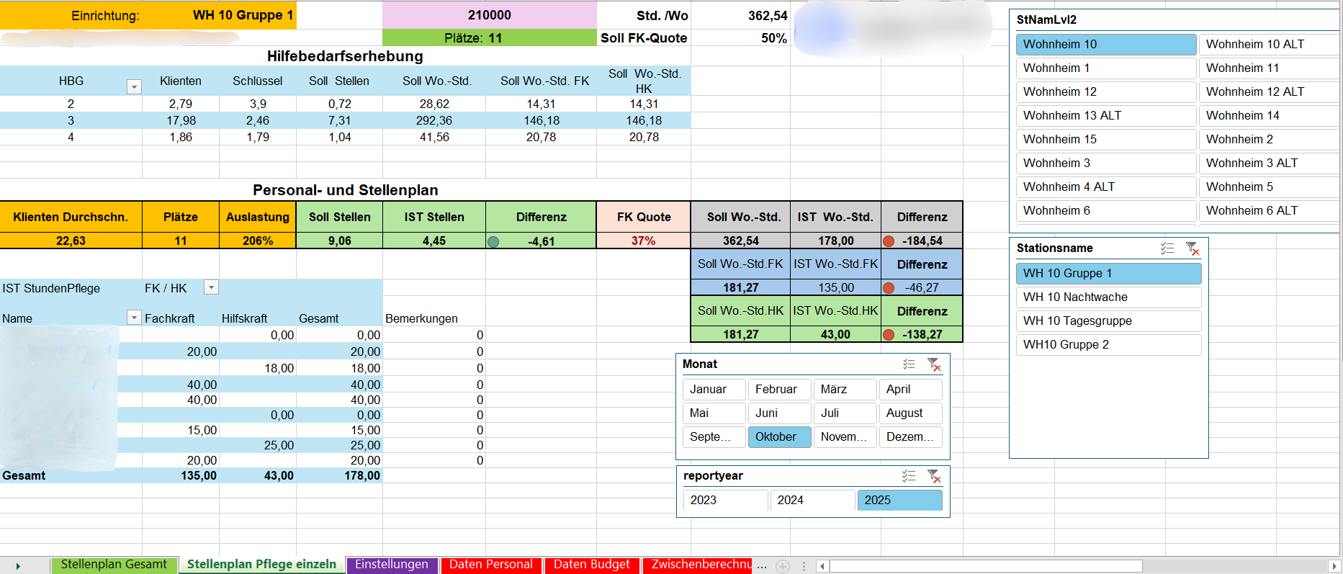Enable multi-select in the reportyear slicer
The height and width of the screenshot is (574, 1343).
(x=909, y=476)
